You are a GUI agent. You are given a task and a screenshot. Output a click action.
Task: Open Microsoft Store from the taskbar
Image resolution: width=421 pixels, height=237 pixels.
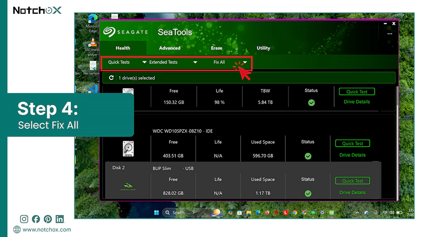click(240, 213)
